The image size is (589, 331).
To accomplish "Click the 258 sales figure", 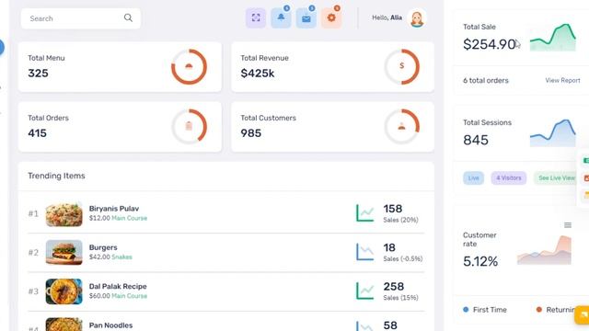I will tap(393, 287).
